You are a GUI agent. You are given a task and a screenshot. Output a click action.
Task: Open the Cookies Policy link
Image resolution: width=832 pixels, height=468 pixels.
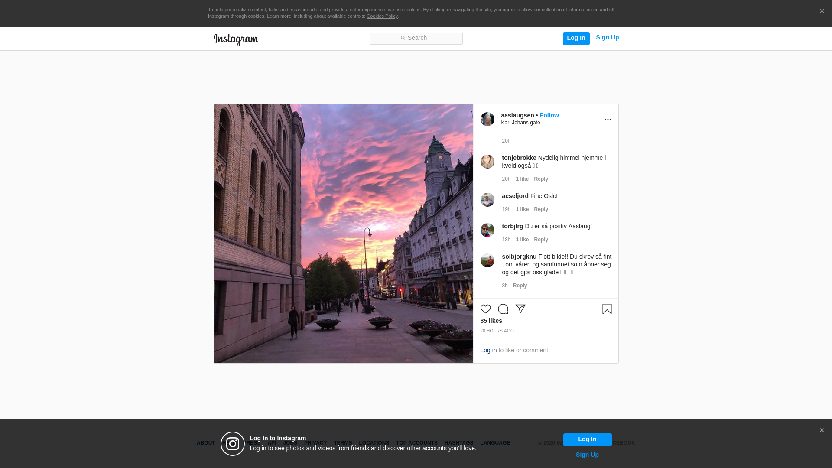tap(382, 16)
